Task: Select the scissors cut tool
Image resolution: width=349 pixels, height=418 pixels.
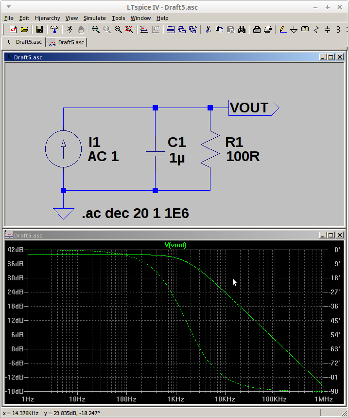Action: click(x=208, y=29)
